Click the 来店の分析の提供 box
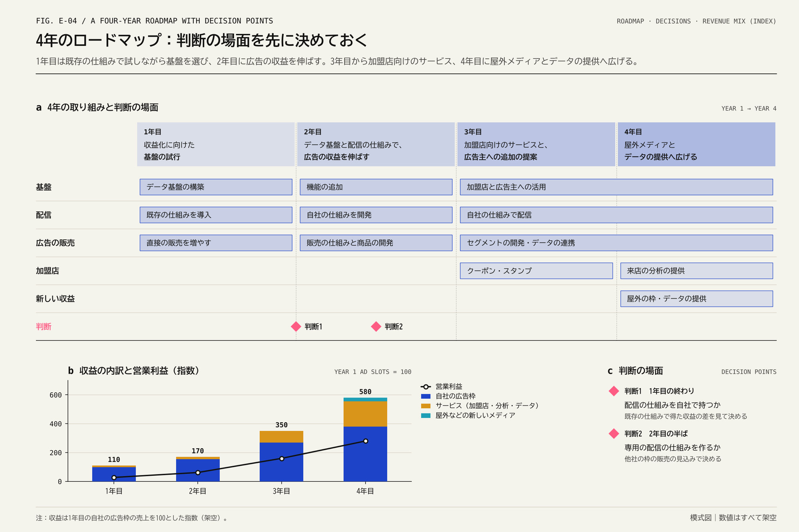Image resolution: width=799 pixels, height=532 pixels. 696,271
